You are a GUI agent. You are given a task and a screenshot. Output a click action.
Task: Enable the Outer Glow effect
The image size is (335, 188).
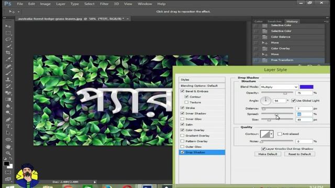coord(182,146)
